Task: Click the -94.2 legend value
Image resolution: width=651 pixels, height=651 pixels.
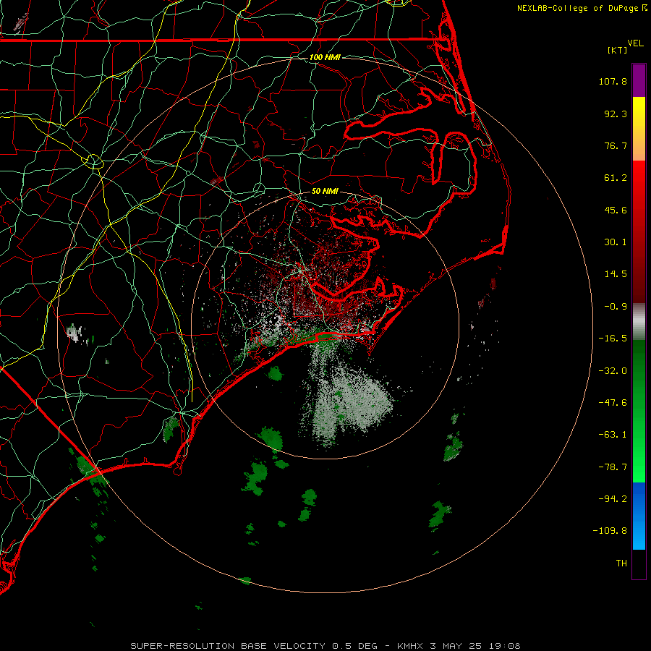Action: point(613,498)
